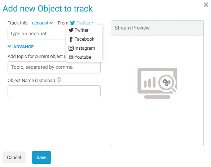Image resolution: width=211 pixels, height=167 pixels.
Task: Click the blue Twitter bird beside From
Action: 72,23
